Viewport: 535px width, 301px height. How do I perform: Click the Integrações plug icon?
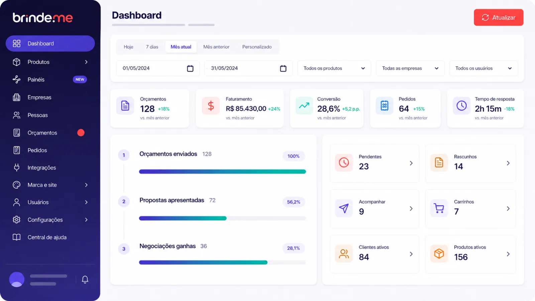click(x=17, y=167)
